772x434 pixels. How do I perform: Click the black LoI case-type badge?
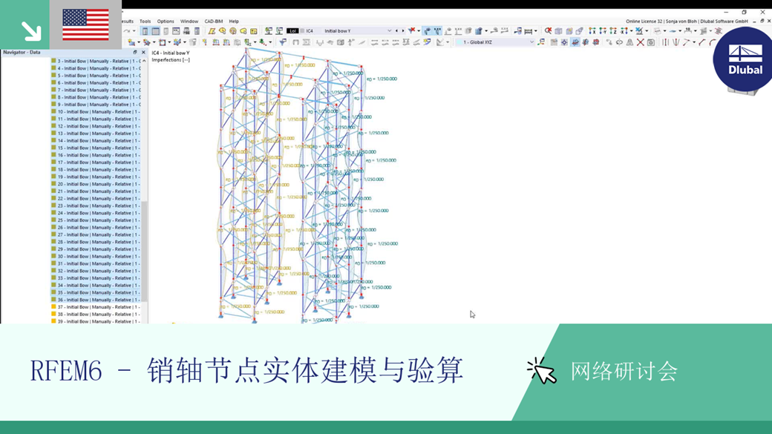[292, 30]
